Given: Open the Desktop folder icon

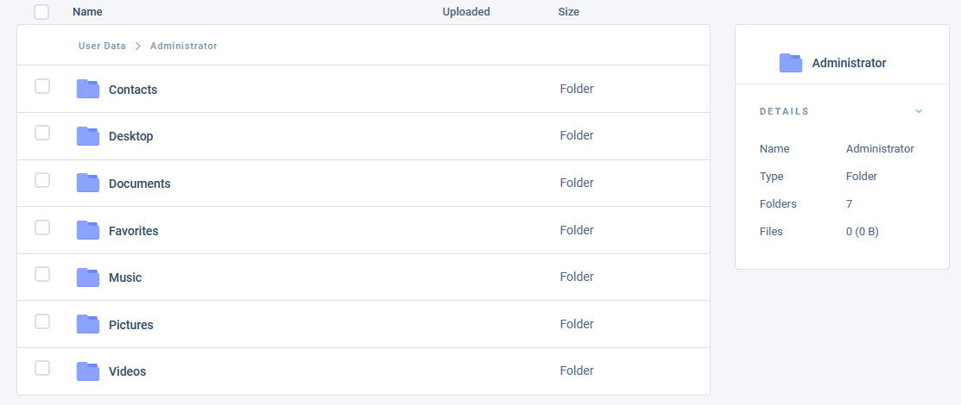Looking at the screenshot, I should pyautogui.click(x=88, y=136).
